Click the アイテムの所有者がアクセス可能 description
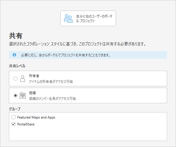176x147 pixels. point(51,82)
